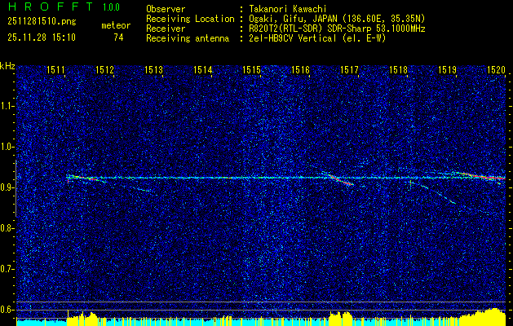Click the 1511 time marker
The height and width of the screenshot is (326, 513).
pos(56,69)
